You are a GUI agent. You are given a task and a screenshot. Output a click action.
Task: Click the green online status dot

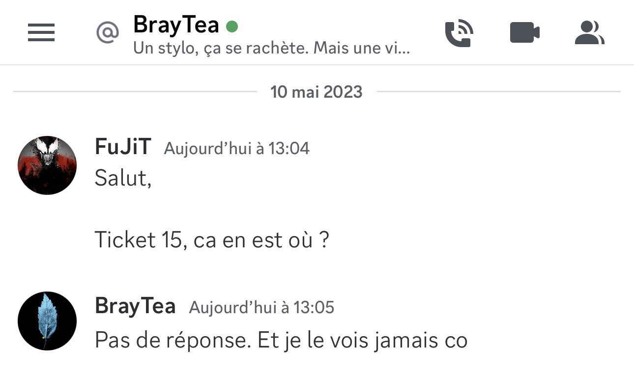pos(232,26)
